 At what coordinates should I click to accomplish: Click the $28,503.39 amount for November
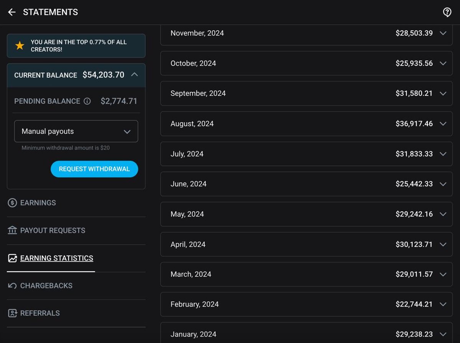point(414,33)
